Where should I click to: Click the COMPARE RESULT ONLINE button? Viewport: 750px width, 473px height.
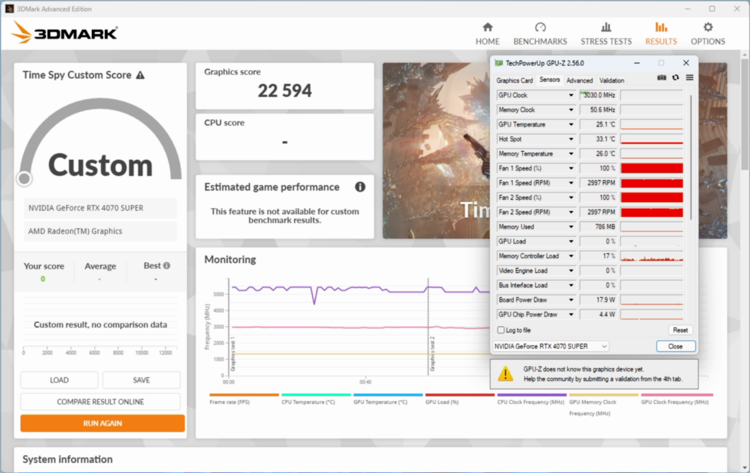(x=100, y=402)
